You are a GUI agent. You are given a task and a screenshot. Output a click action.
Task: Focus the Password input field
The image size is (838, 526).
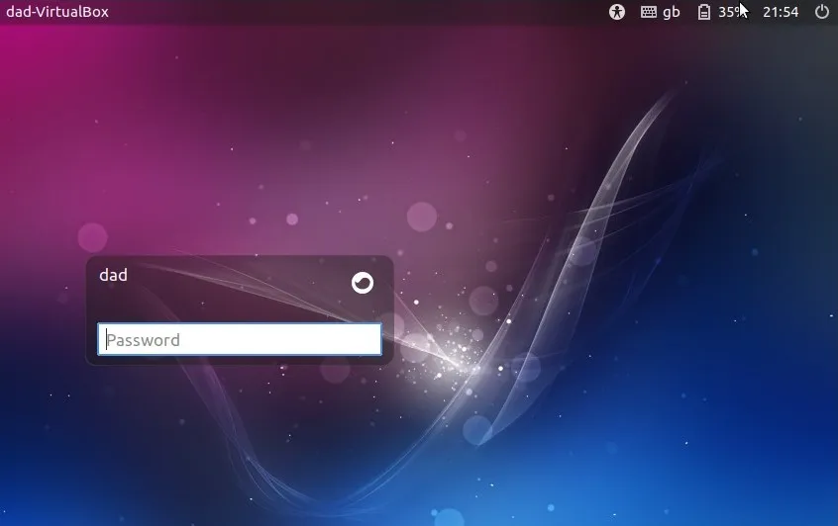[x=239, y=339]
